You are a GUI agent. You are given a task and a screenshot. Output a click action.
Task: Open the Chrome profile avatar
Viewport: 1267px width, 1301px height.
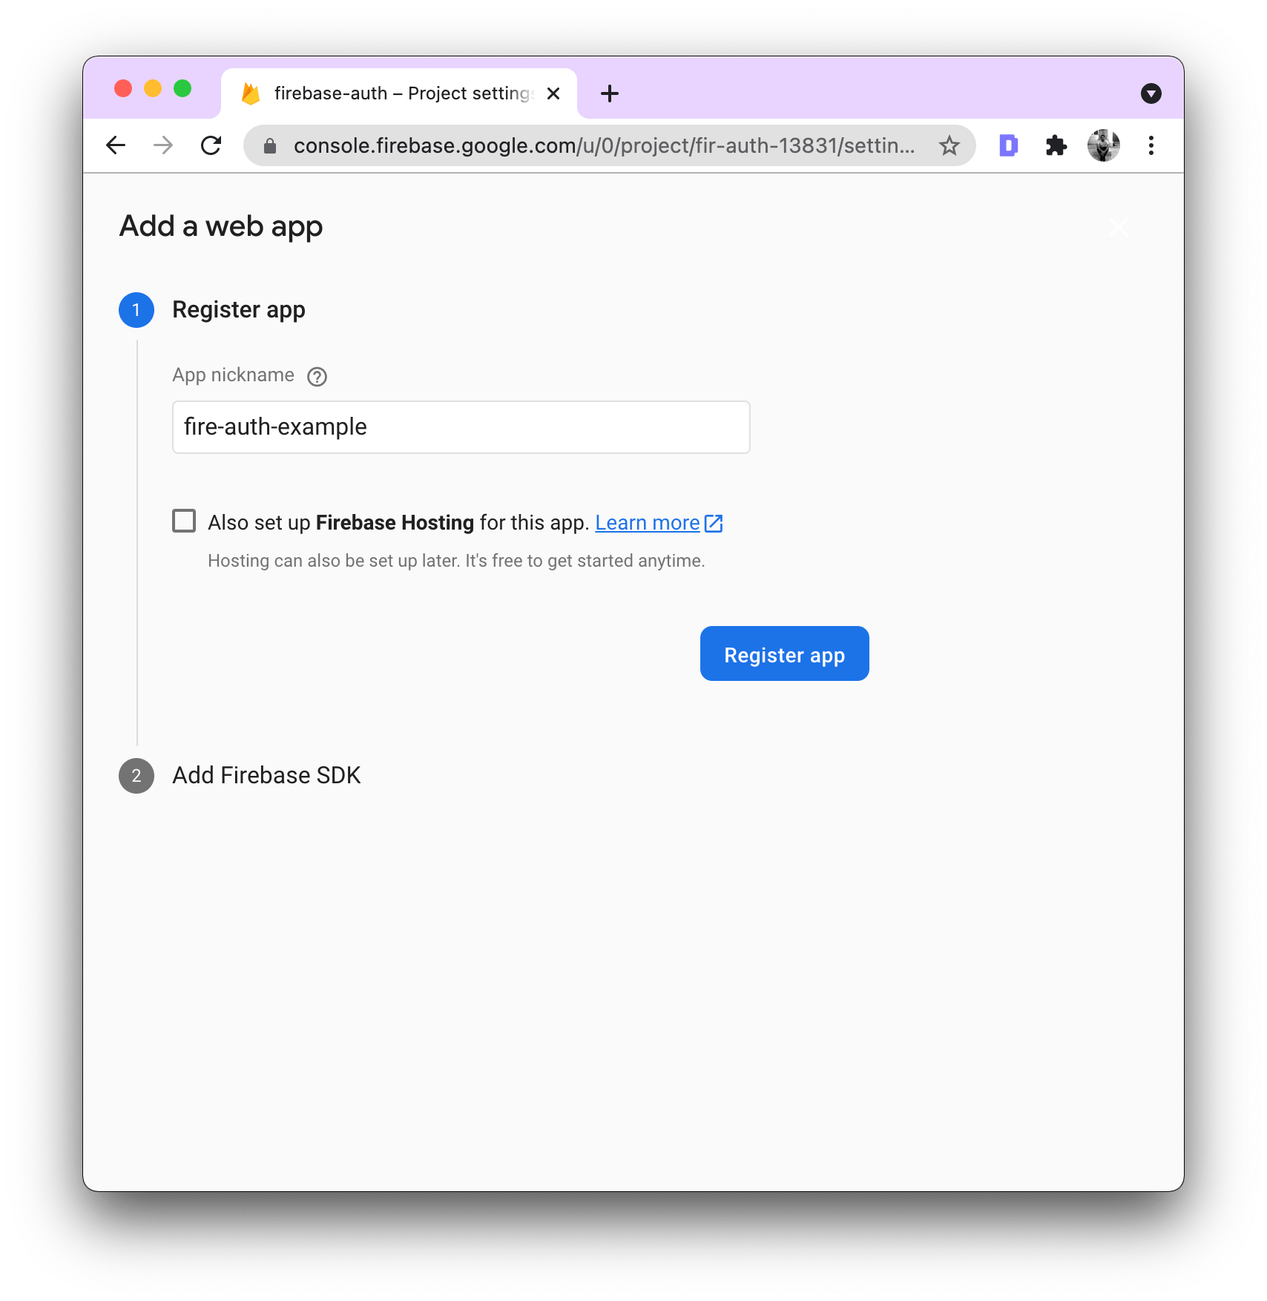point(1104,145)
